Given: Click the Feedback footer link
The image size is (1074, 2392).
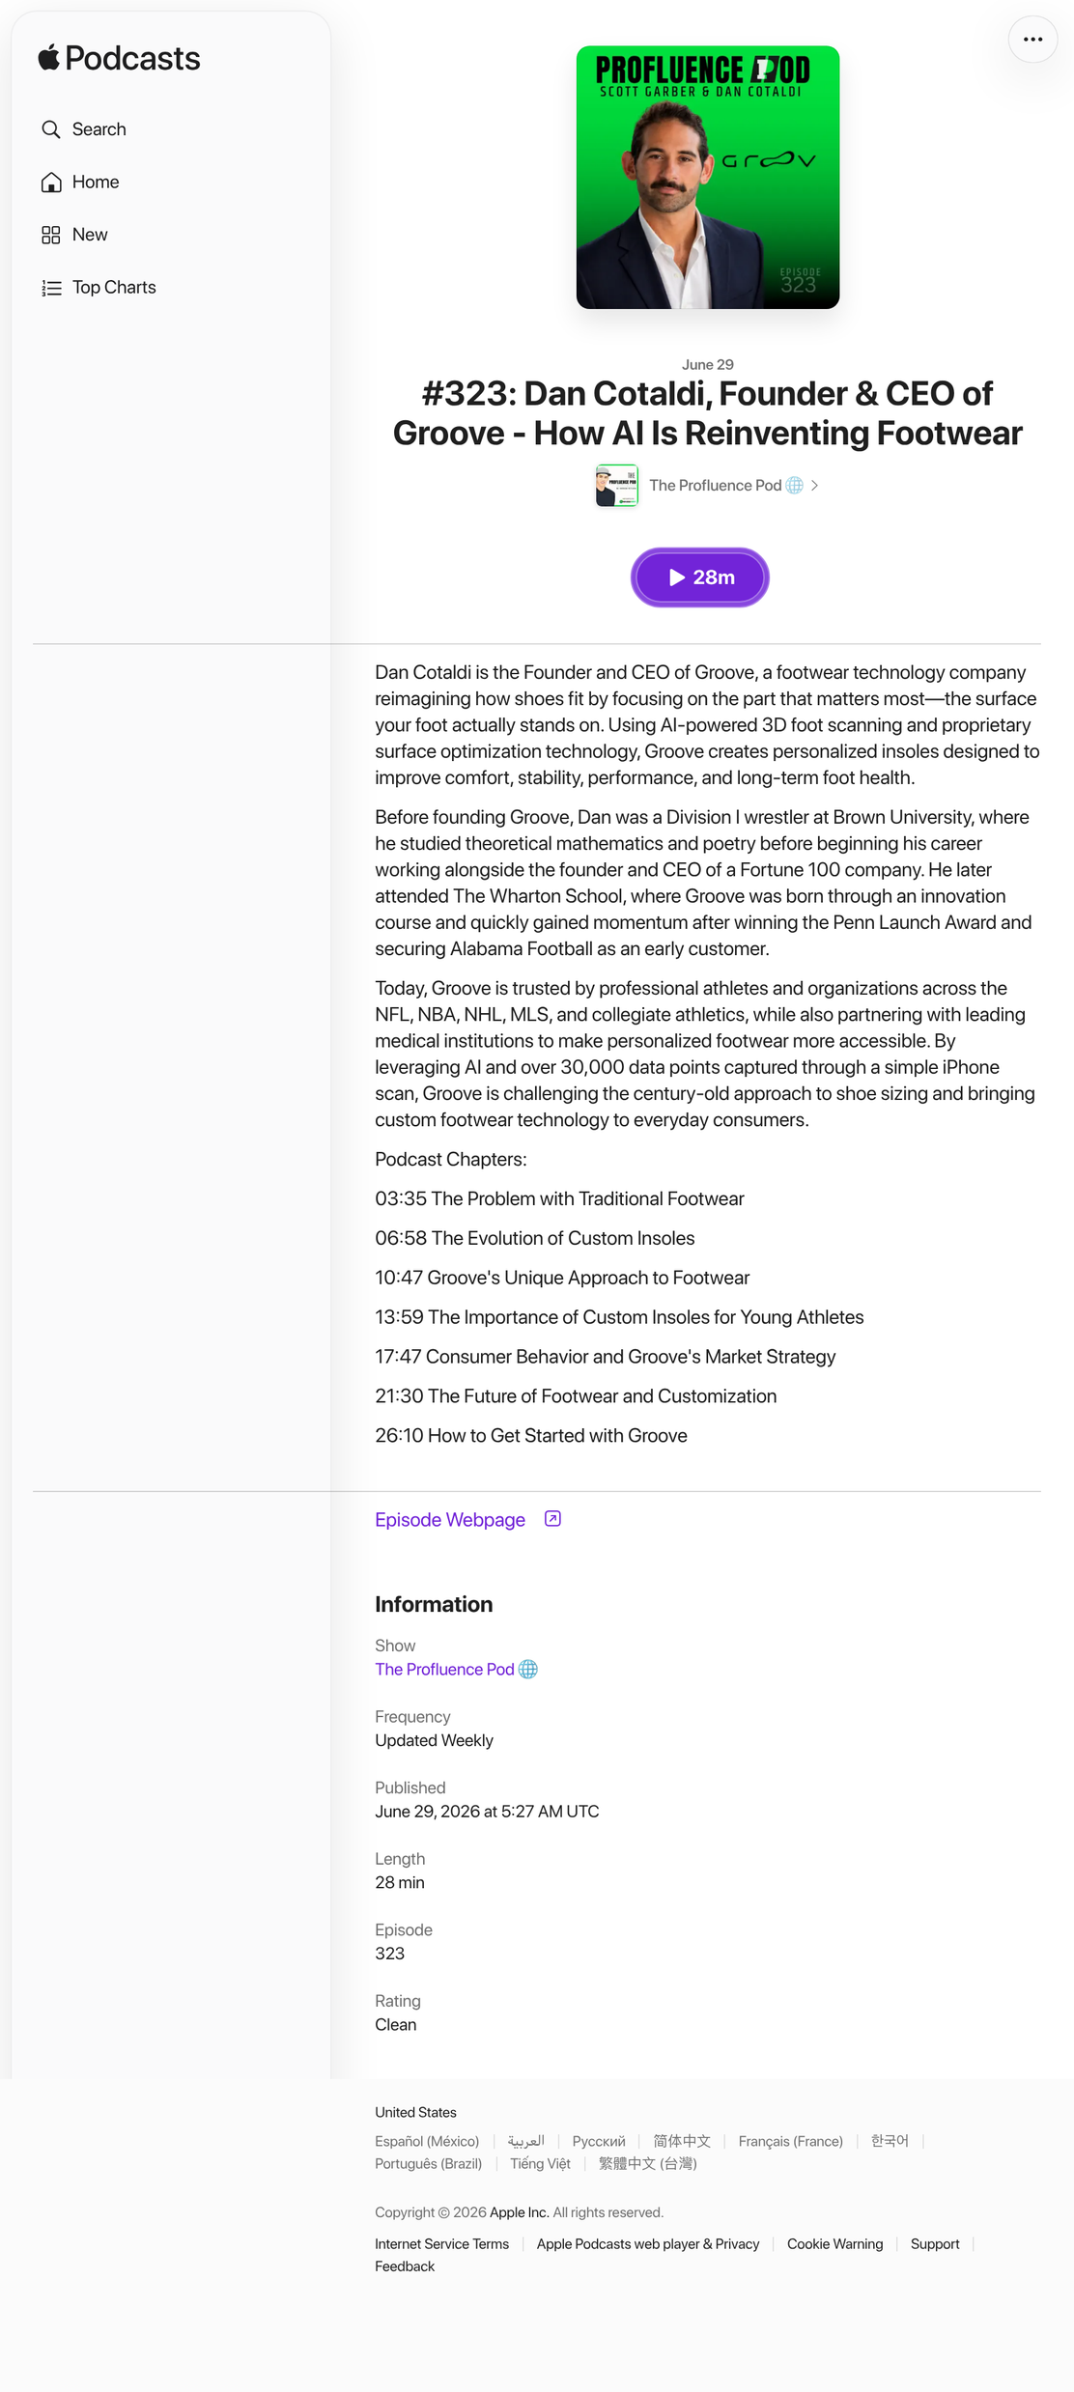Looking at the screenshot, I should tap(405, 2266).
